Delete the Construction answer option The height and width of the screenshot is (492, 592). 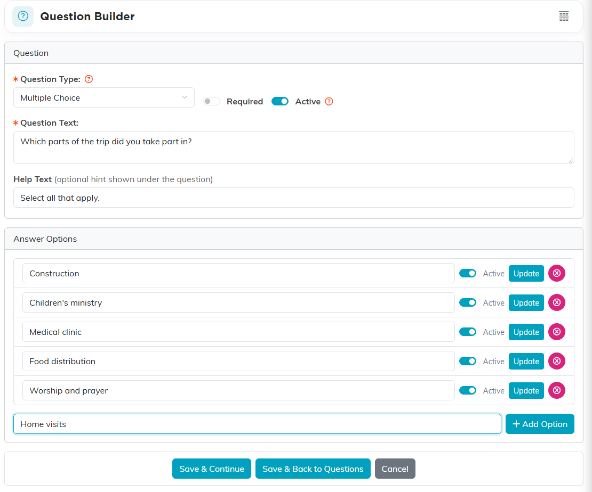coord(556,273)
